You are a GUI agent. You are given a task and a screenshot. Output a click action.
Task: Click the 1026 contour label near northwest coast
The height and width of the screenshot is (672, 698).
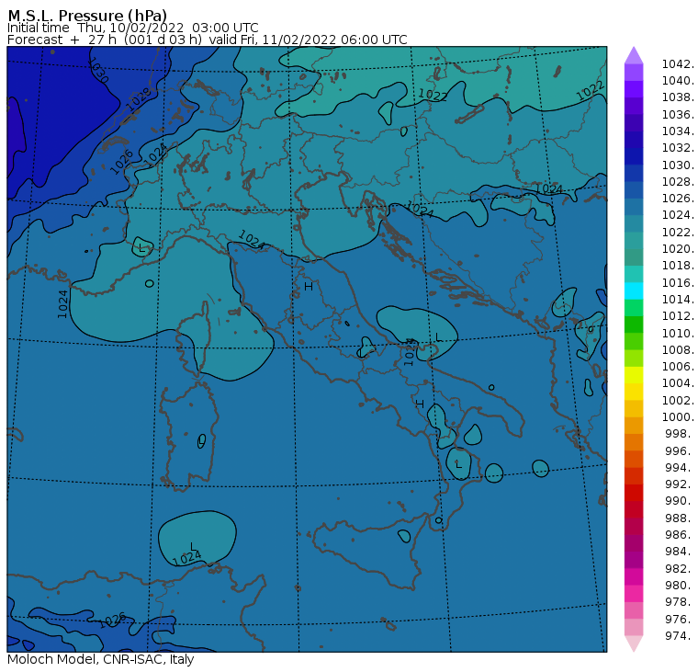tap(121, 162)
